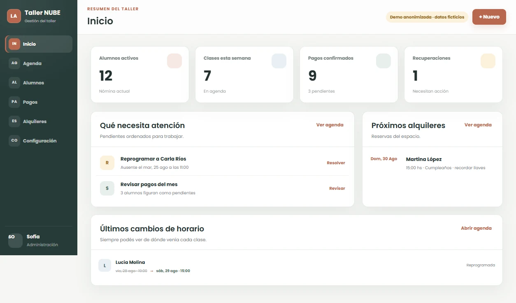Click the R badge for Reprogramar a Carla Ríos
Image resolution: width=516 pixels, height=303 pixels.
click(107, 163)
